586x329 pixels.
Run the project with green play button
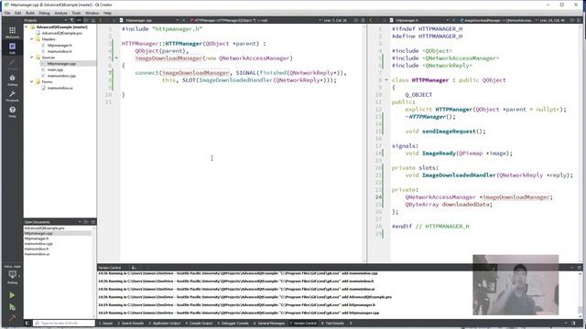coord(12,295)
